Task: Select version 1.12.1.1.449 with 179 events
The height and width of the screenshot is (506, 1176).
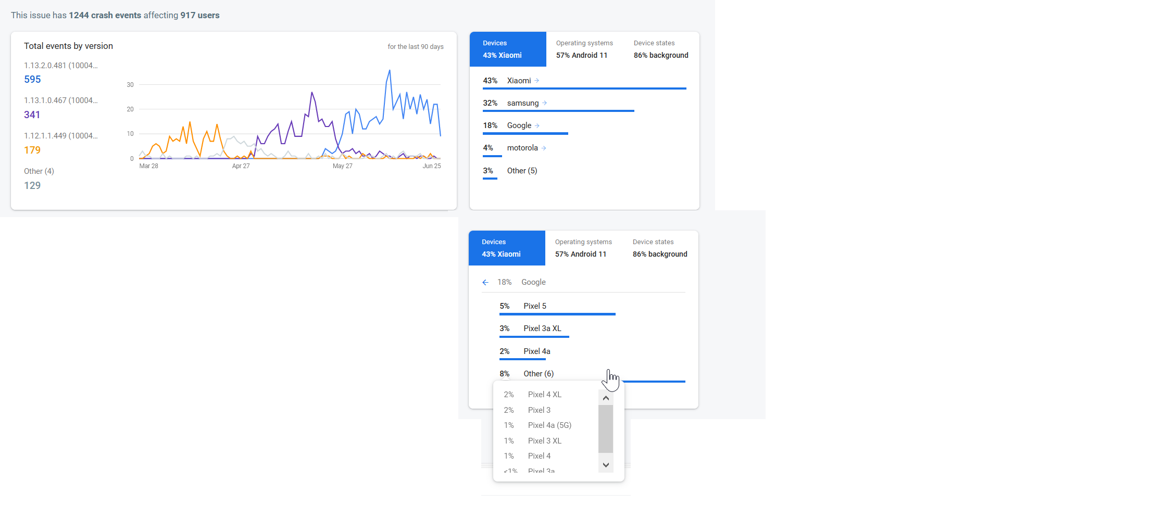Action: (60, 143)
